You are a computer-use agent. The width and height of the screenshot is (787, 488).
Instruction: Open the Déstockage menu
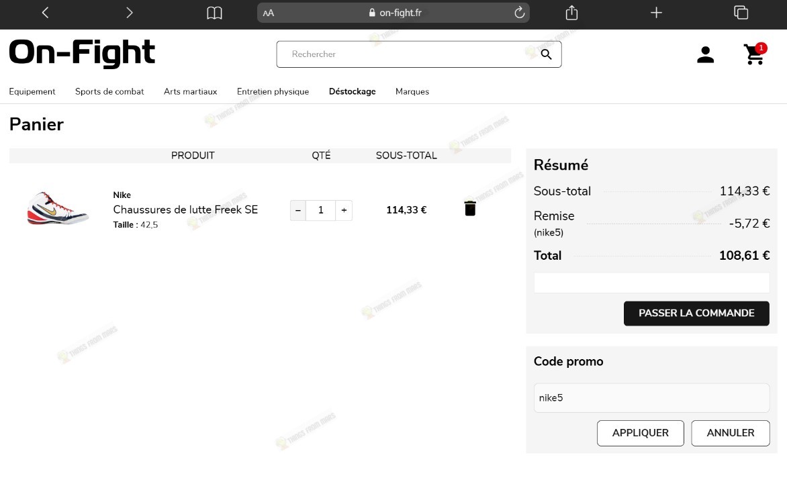click(353, 91)
